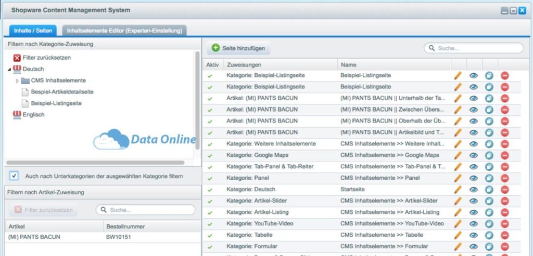Preview the Startseite page with eye icon
This screenshot has width=533, height=256.
point(474,190)
